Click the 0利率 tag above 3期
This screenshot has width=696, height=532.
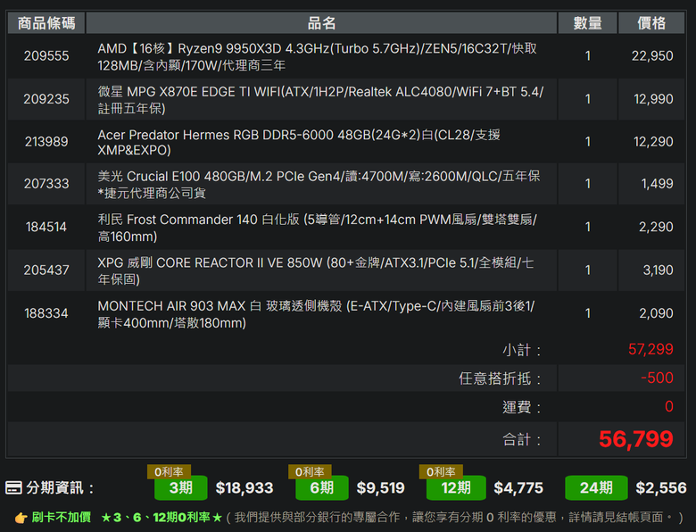pyautogui.click(x=169, y=471)
